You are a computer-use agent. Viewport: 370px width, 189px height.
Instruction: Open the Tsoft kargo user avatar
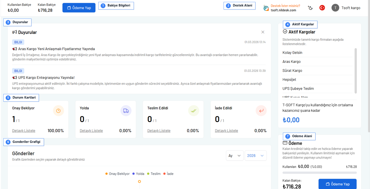[x=335, y=8]
